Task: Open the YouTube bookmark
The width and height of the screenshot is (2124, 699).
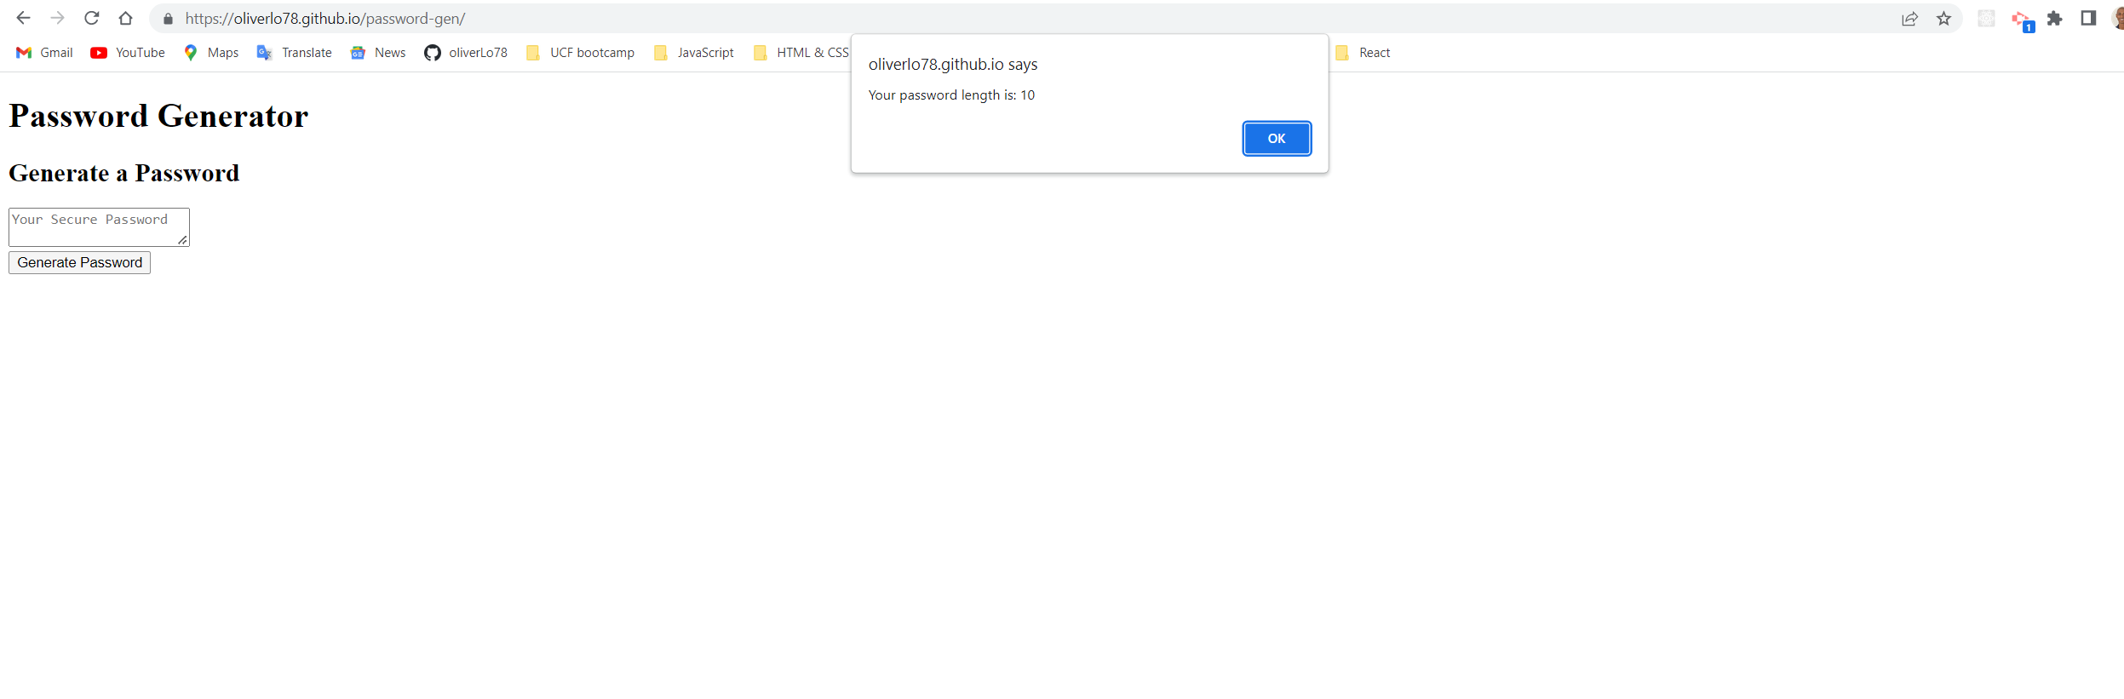Action: (x=126, y=52)
